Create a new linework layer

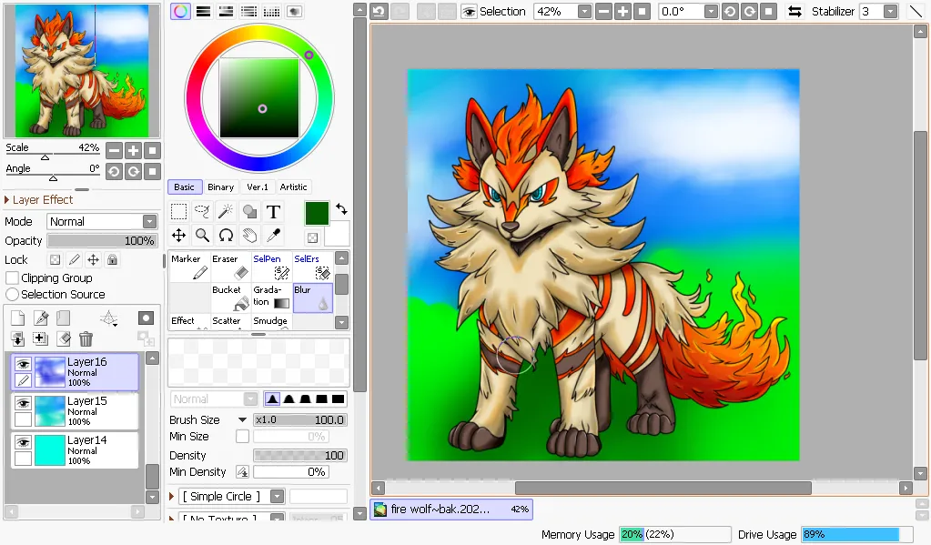tap(41, 318)
